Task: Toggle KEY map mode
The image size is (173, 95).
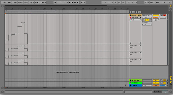Action: (152, 2)
